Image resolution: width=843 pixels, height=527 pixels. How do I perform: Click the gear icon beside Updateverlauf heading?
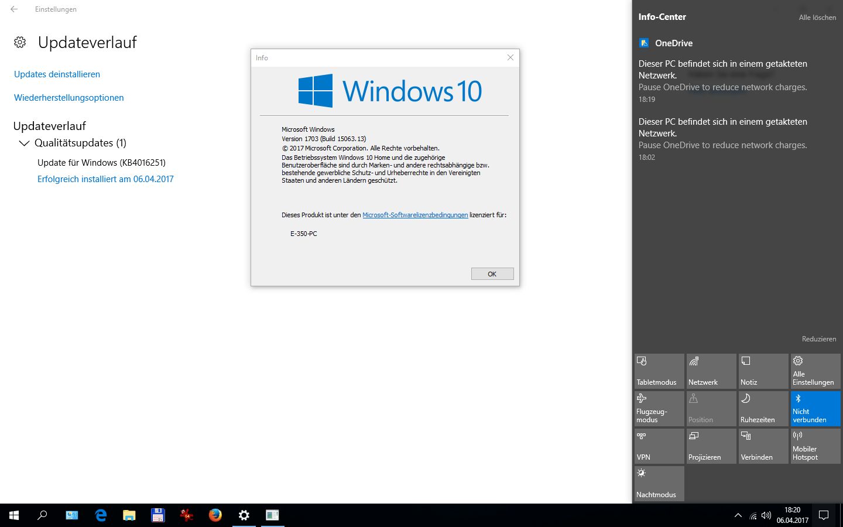click(20, 42)
